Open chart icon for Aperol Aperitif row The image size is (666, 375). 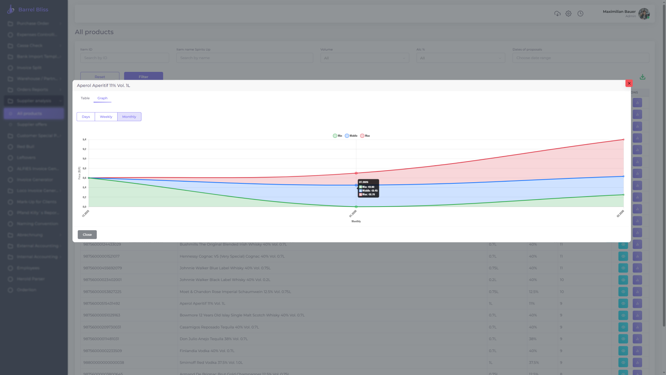637,303
